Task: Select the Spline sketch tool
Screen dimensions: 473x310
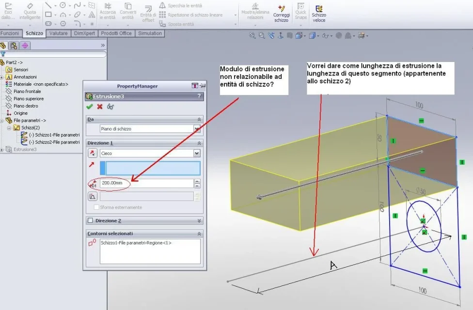Action: click(77, 5)
